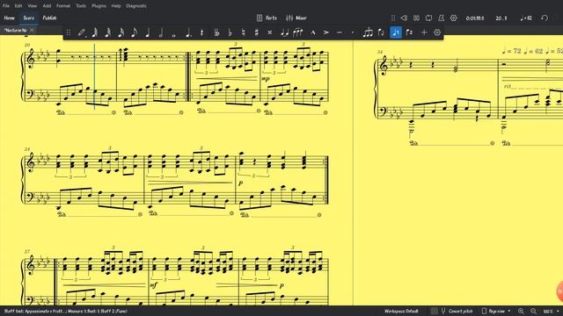Screen dimensions: 563x316
Task: Add staccato articulation
Action: click(x=353, y=32)
